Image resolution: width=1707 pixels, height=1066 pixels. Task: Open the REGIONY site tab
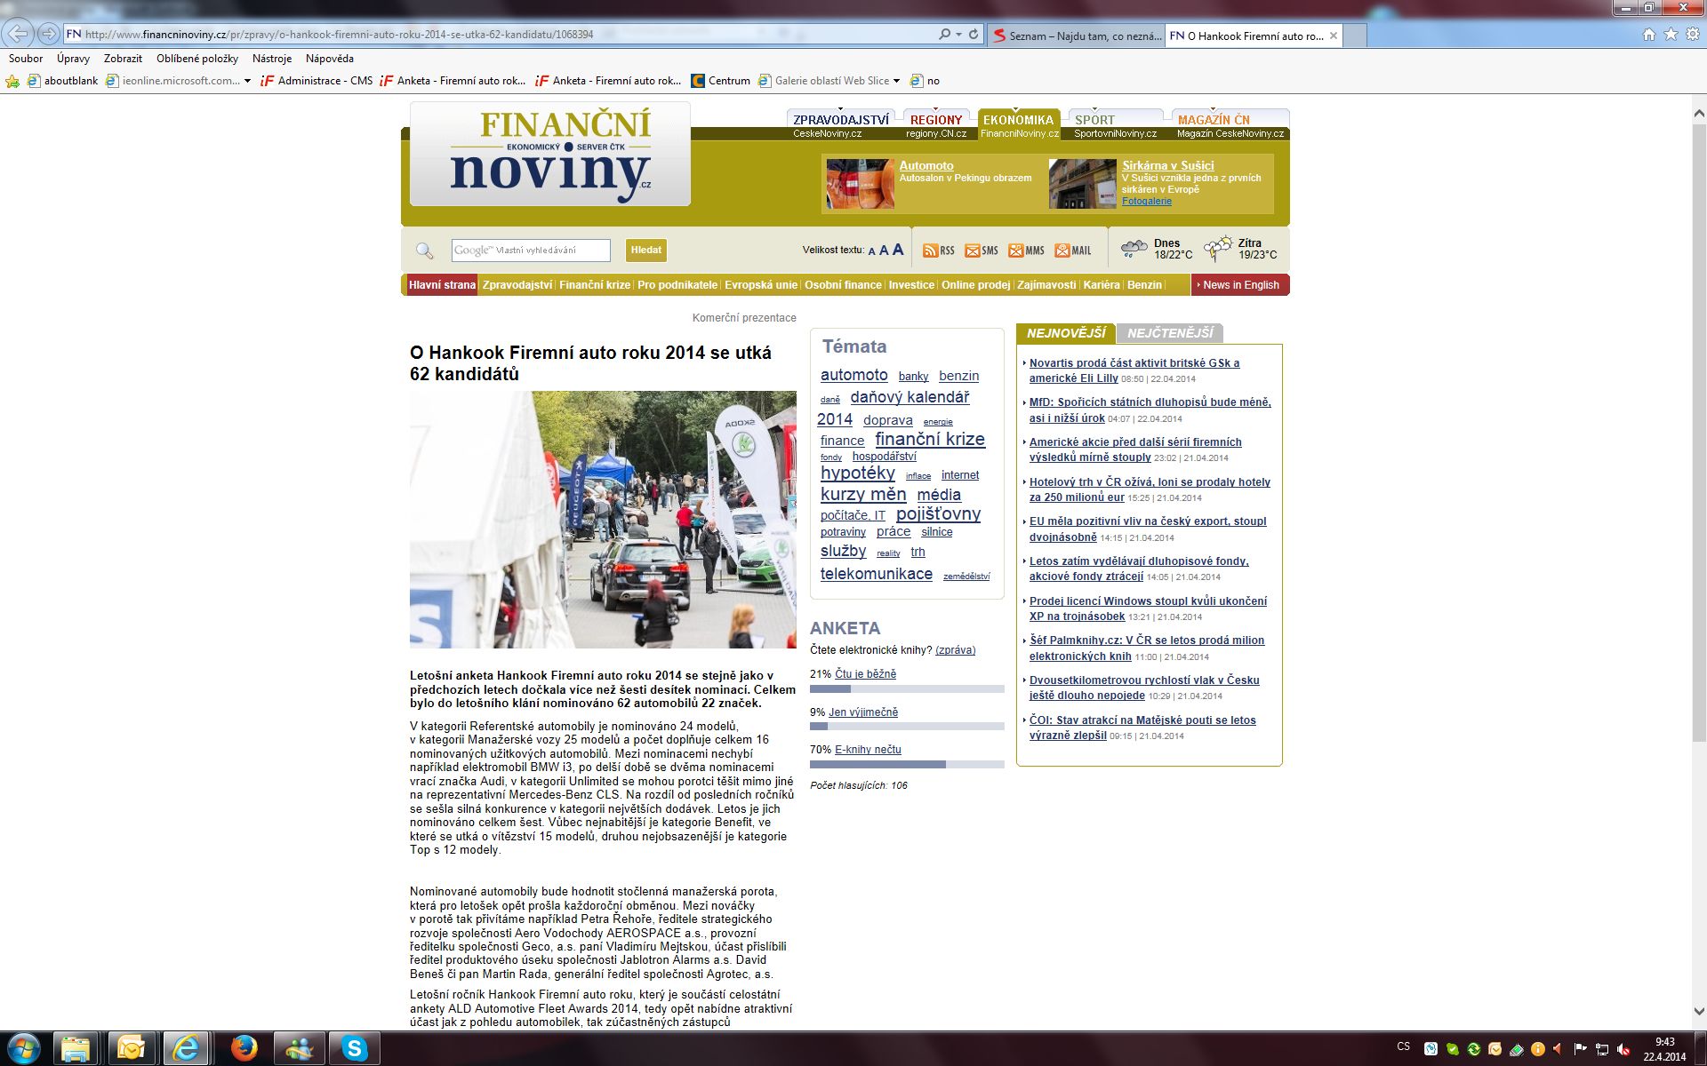(936, 120)
